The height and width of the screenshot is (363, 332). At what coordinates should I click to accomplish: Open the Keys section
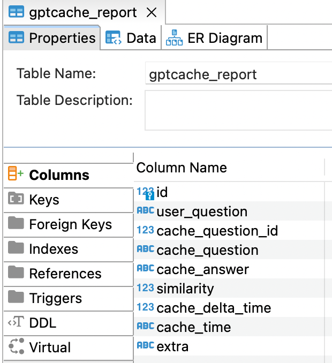tap(69, 200)
